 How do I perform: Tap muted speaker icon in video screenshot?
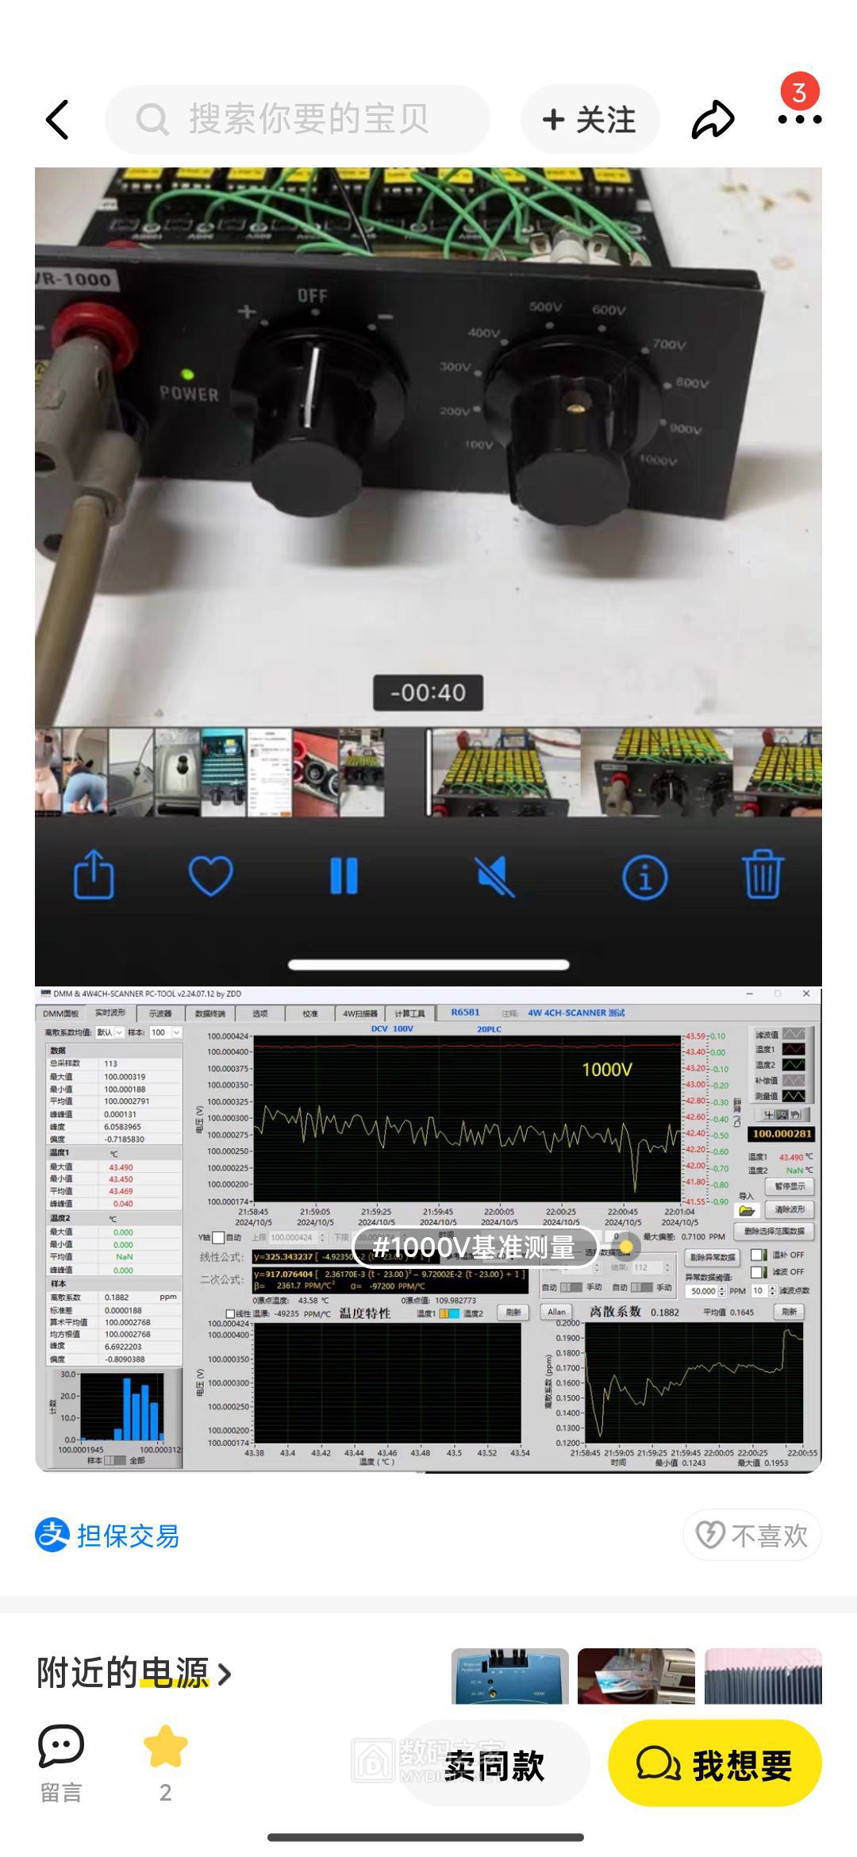[494, 876]
